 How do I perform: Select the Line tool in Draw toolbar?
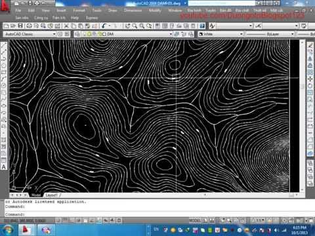(4, 45)
